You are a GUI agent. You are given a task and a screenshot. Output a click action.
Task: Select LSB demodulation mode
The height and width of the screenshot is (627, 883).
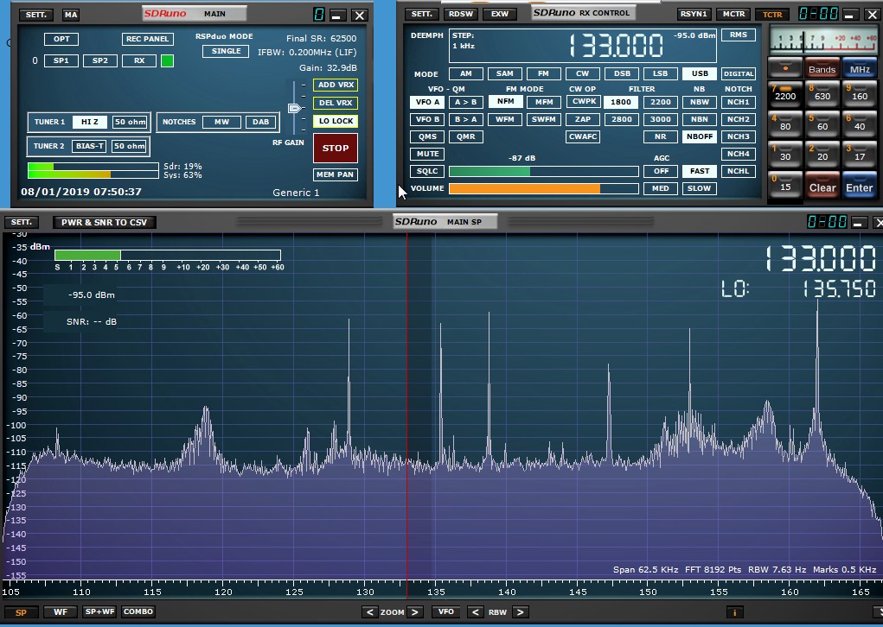[660, 73]
